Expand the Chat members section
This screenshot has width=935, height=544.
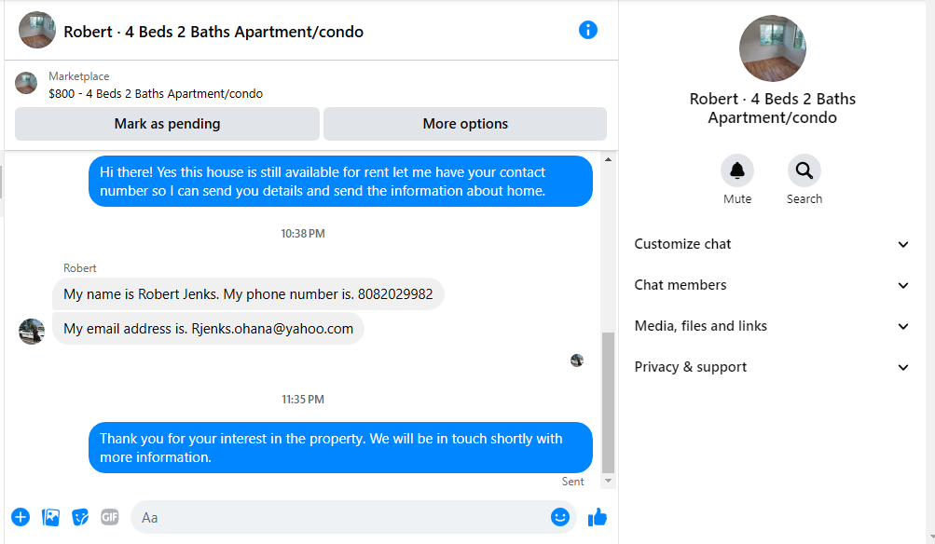point(772,285)
